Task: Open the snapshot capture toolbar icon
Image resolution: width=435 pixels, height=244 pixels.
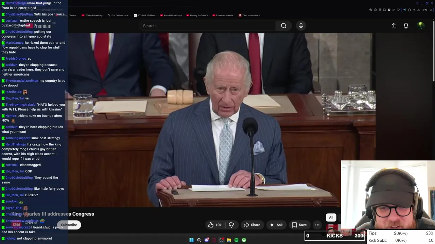Action: click(384, 10)
